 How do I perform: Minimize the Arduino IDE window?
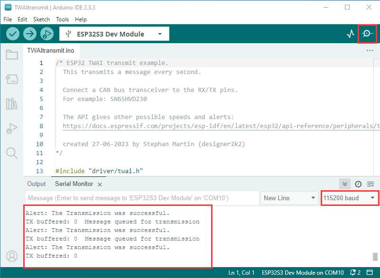[x=326, y=7]
